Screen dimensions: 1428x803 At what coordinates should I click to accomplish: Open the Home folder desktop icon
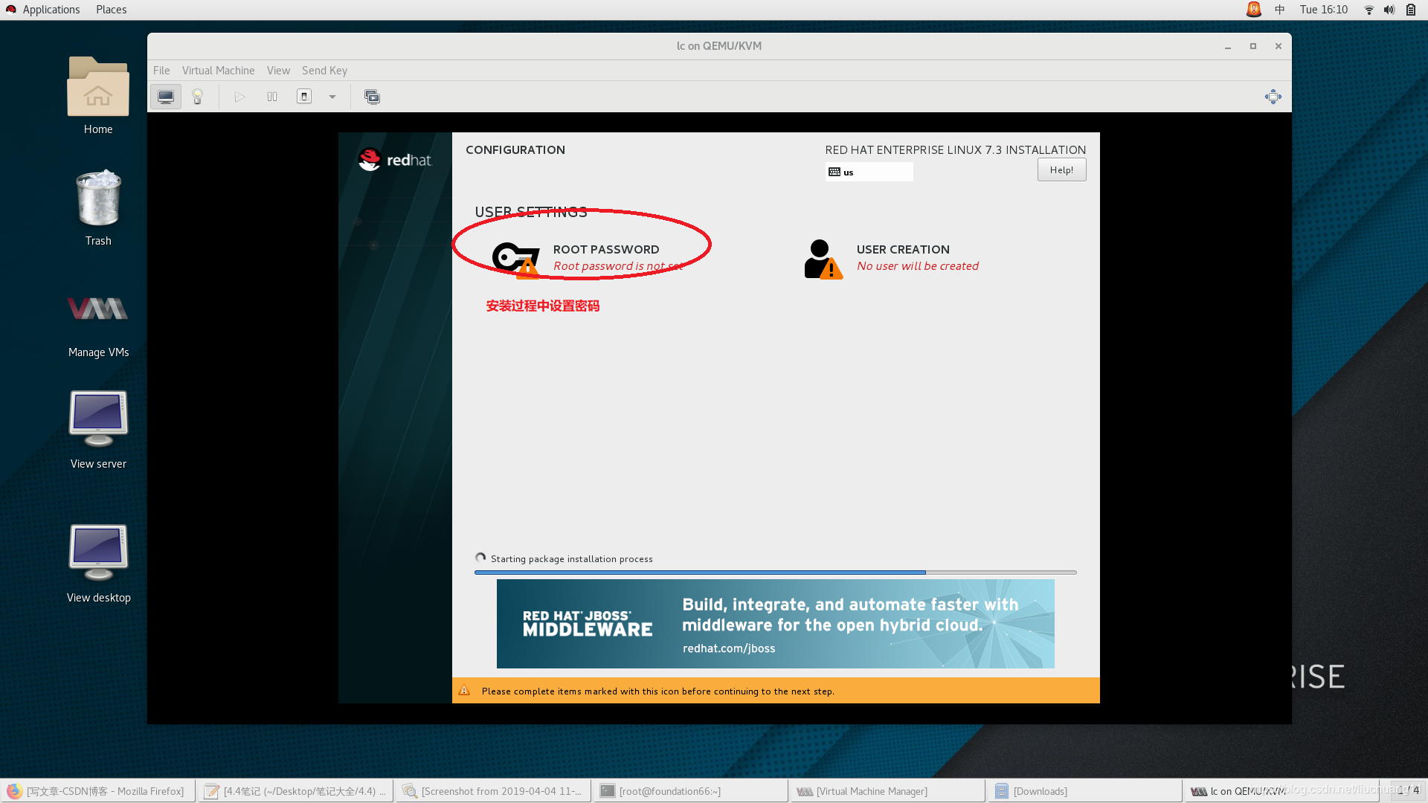coord(98,96)
